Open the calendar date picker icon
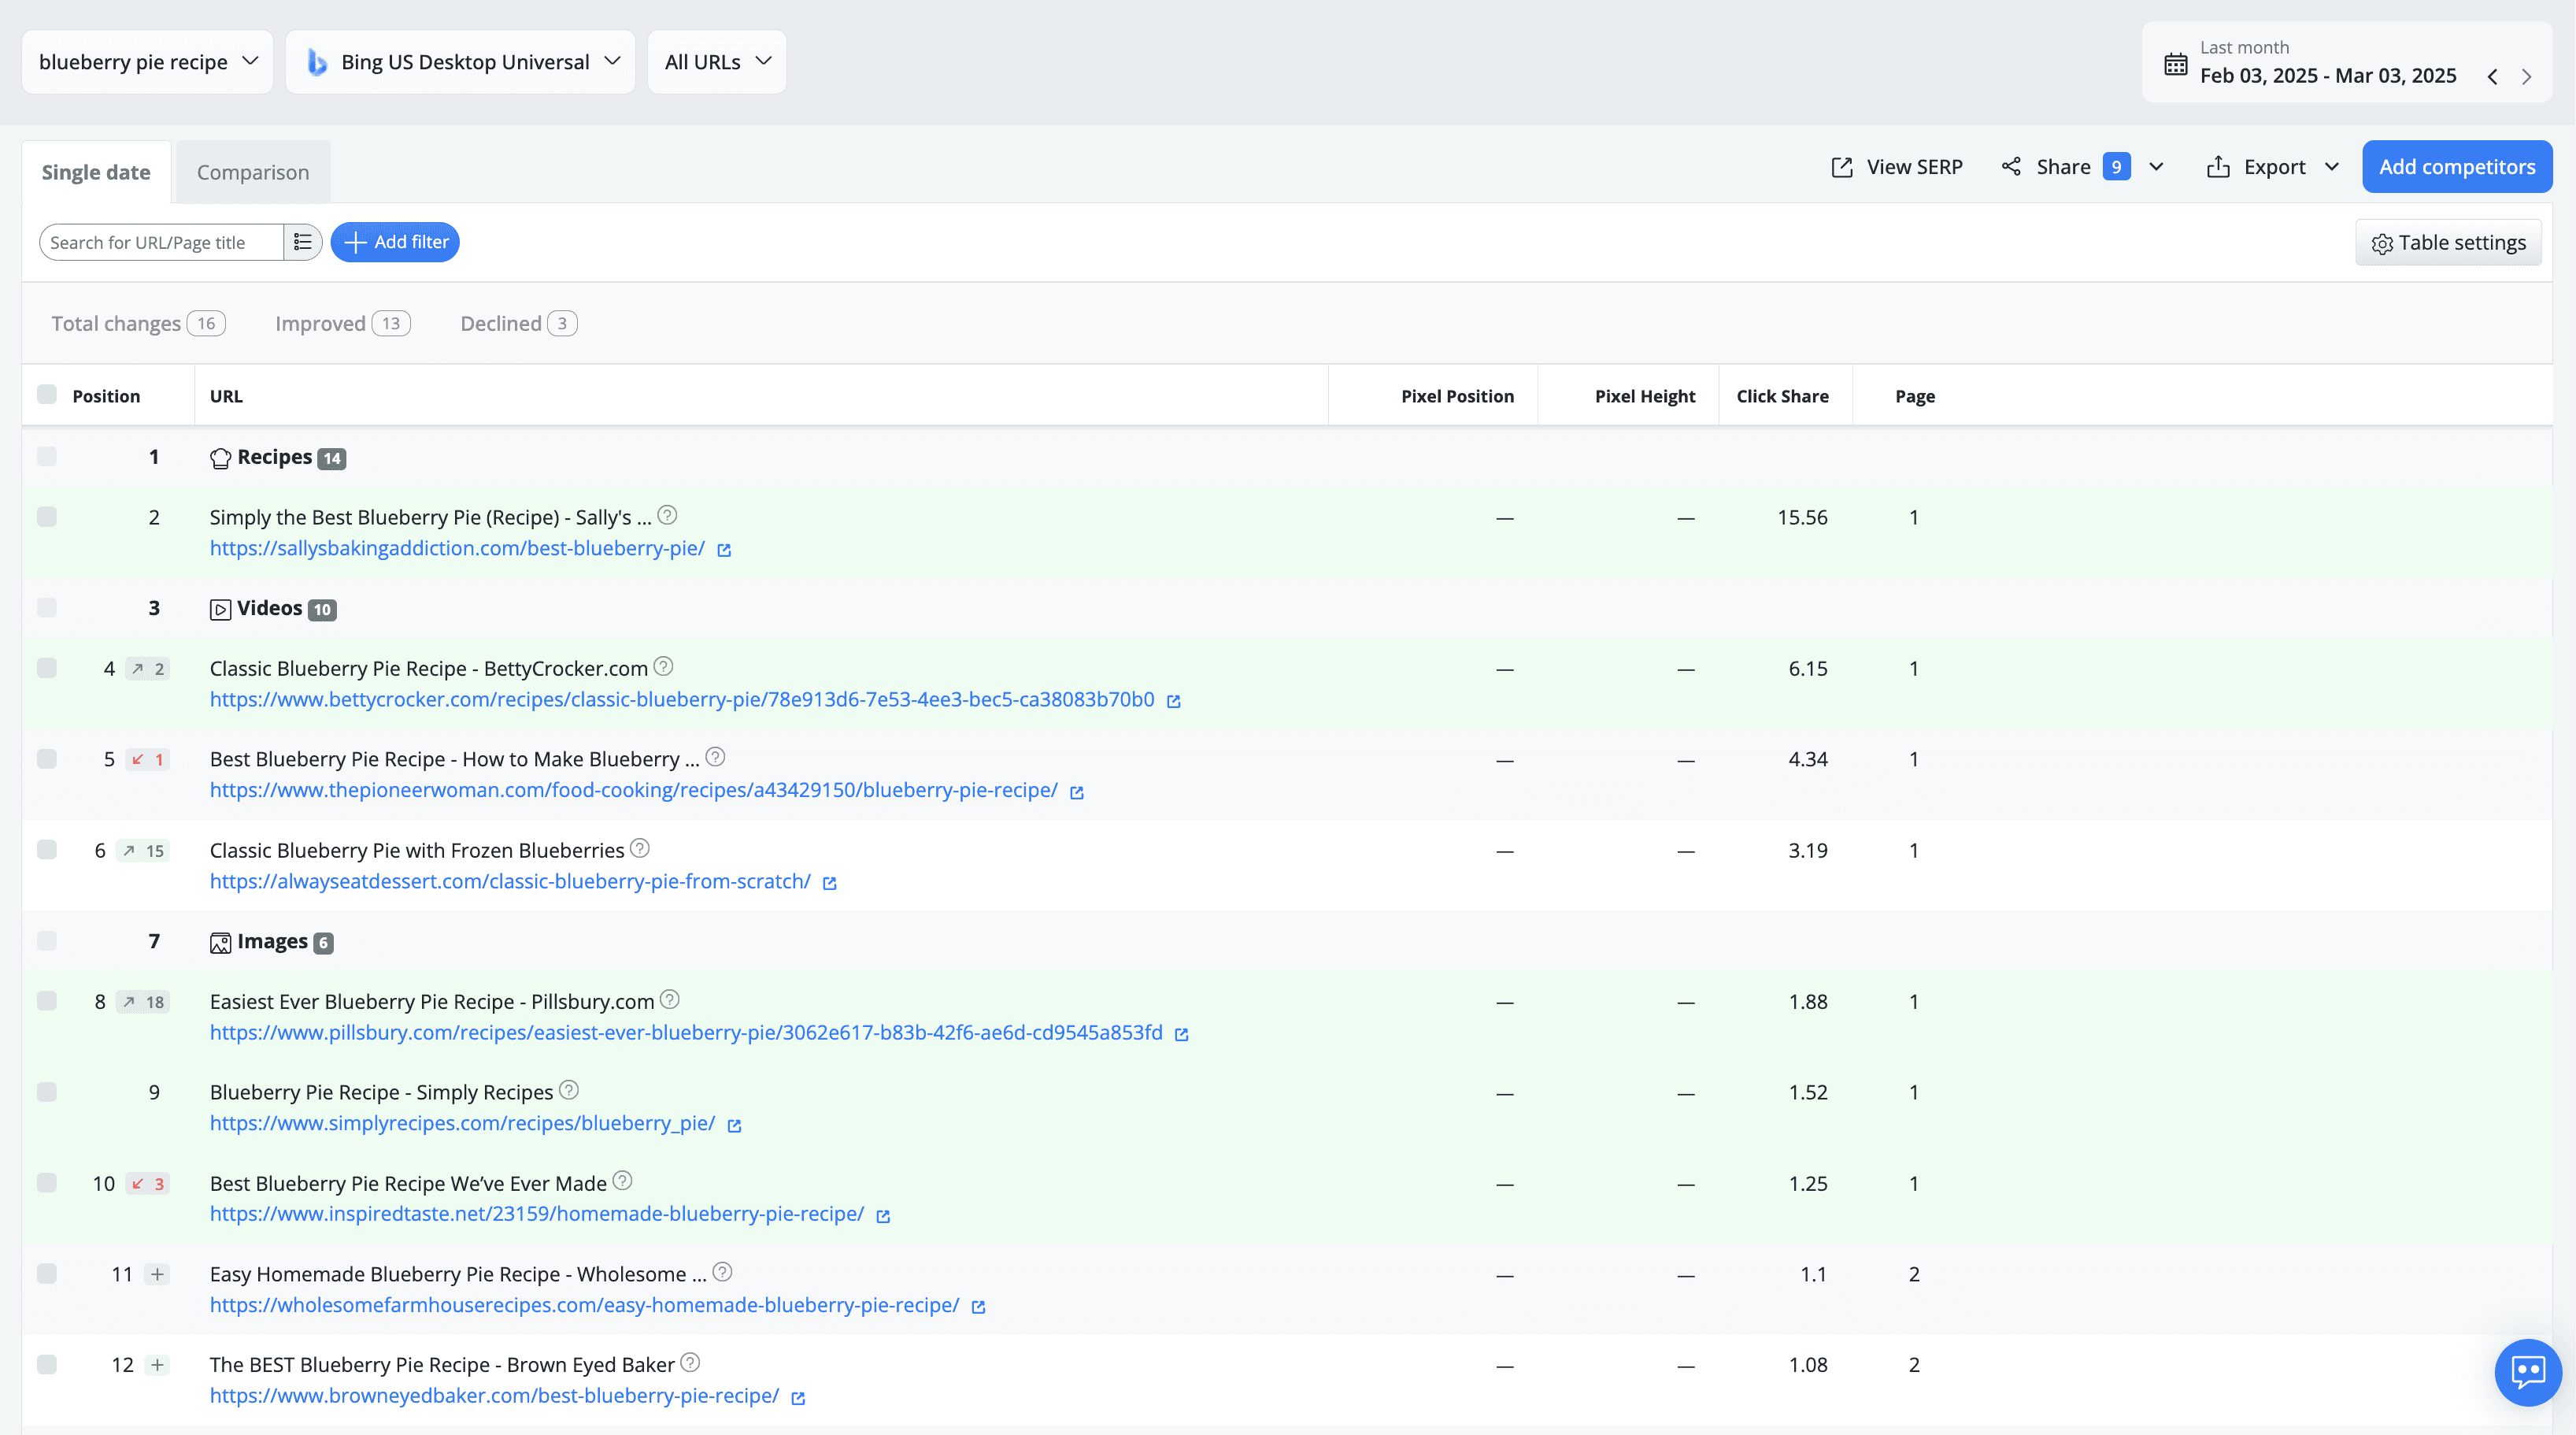This screenshot has width=2576, height=1435. pos(2175,64)
